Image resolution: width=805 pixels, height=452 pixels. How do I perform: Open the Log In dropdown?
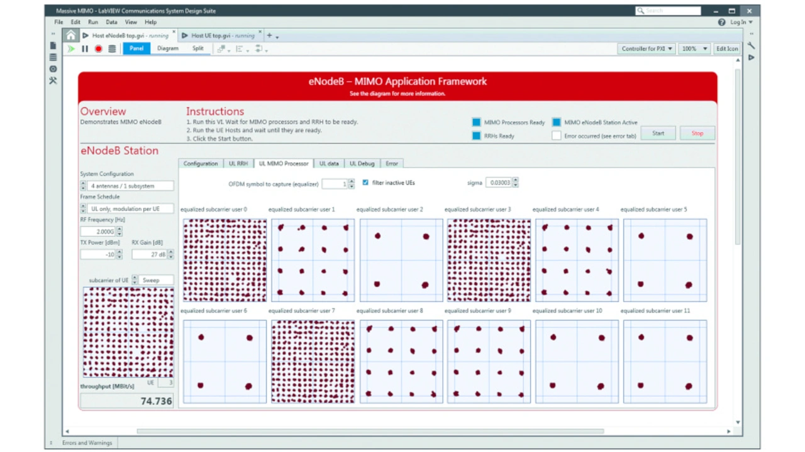pyautogui.click(x=741, y=22)
